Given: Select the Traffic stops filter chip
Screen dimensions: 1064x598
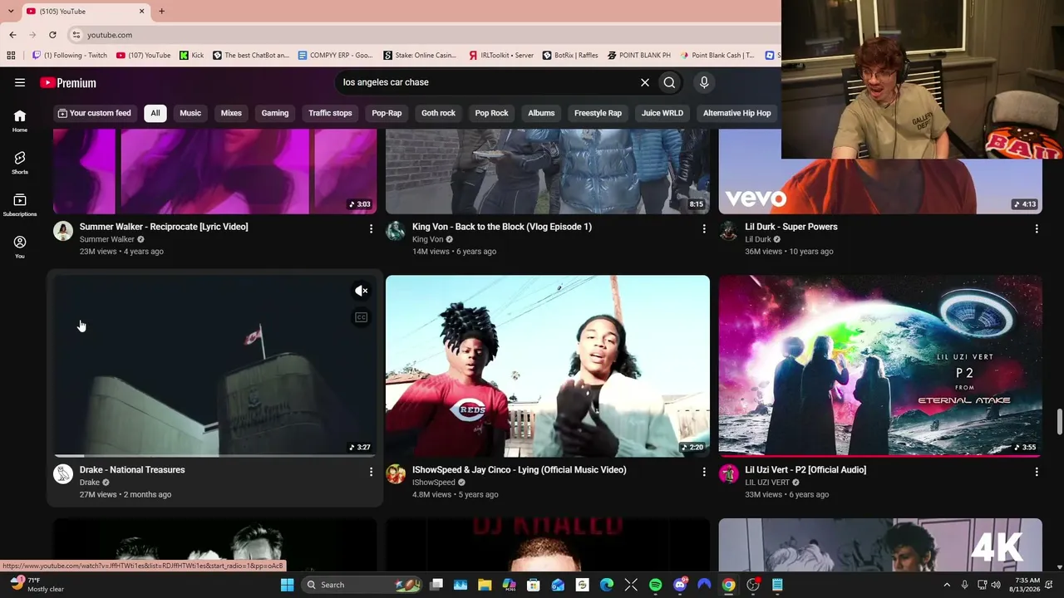Looking at the screenshot, I should click(330, 113).
